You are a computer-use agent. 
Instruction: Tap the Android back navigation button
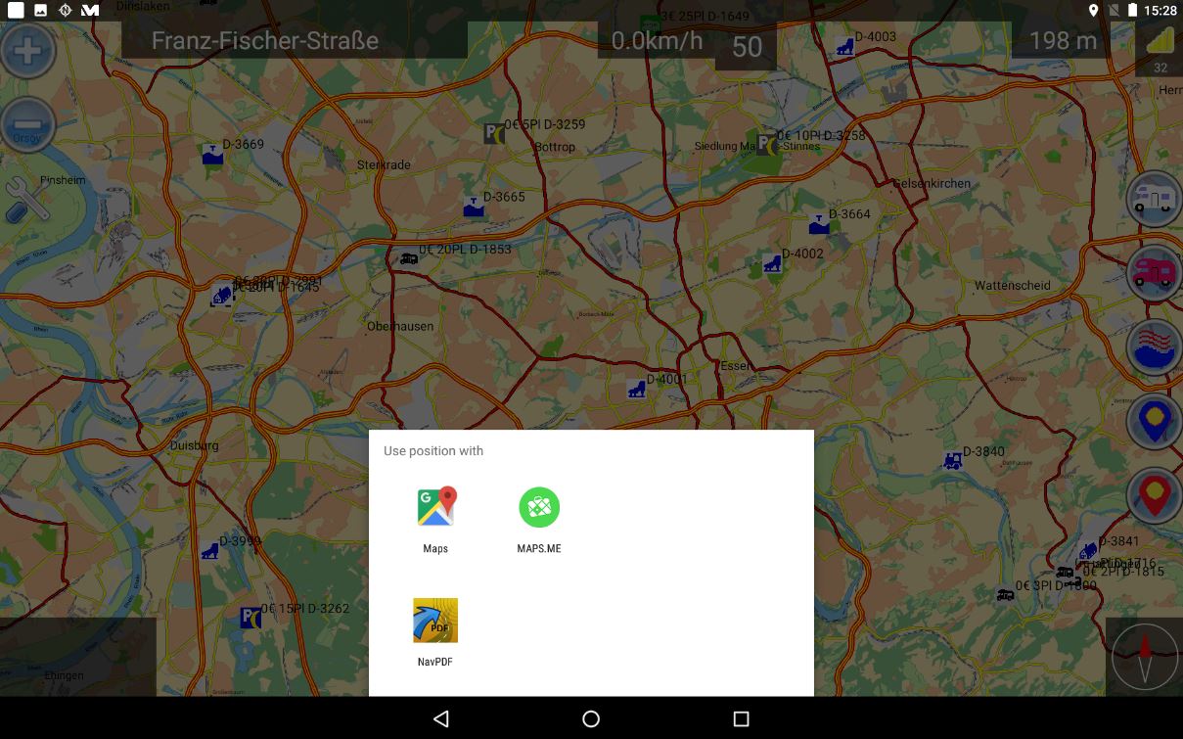(x=441, y=718)
